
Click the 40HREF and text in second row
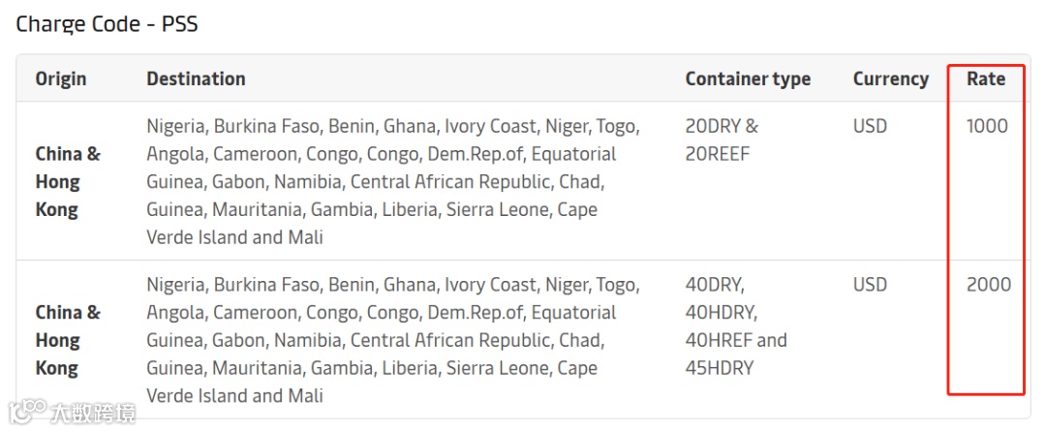736,340
